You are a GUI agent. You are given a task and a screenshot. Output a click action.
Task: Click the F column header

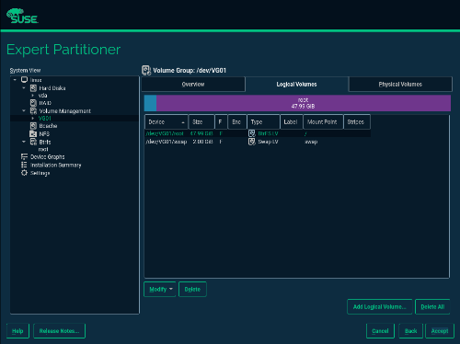click(x=221, y=122)
